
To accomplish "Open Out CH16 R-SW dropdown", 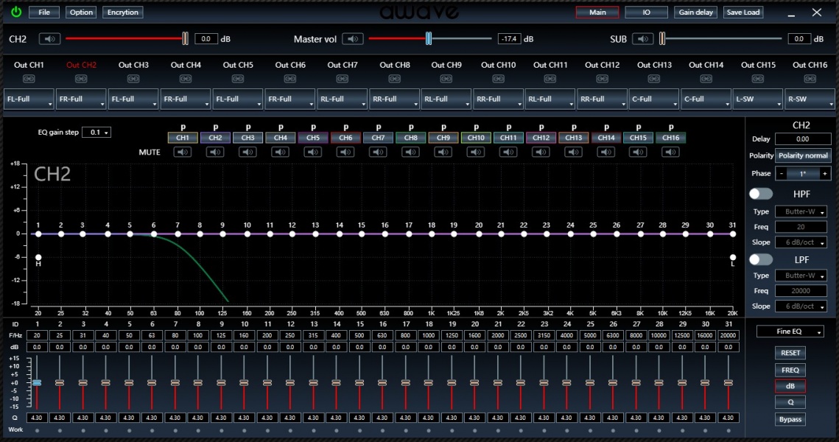I will pyautogui.click(x=810, y=99).
